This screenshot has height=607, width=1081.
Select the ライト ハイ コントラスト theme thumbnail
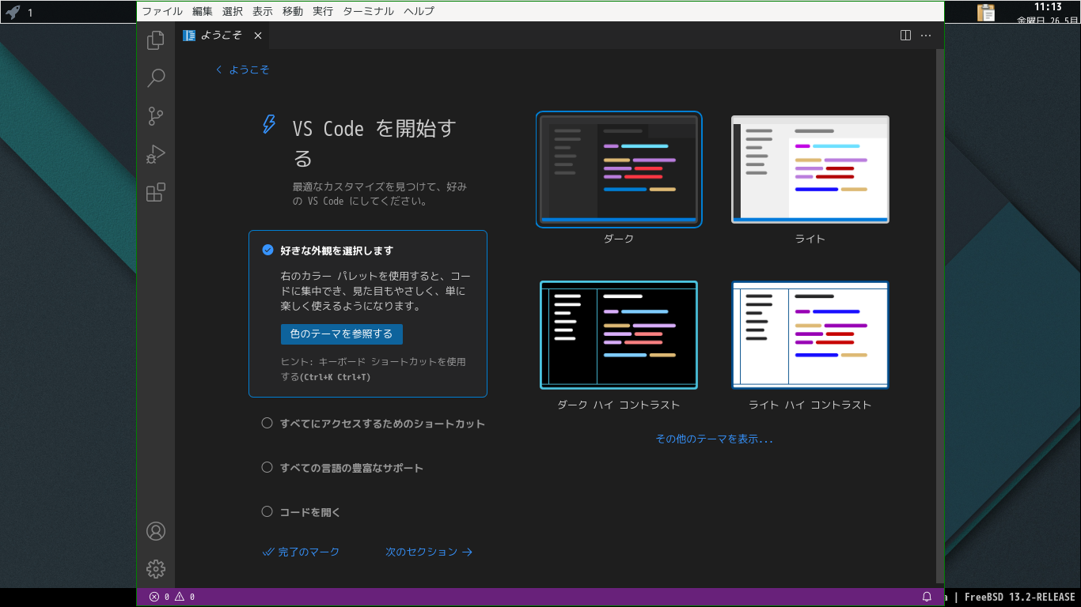pyautogui.click(x=810, y=335)
